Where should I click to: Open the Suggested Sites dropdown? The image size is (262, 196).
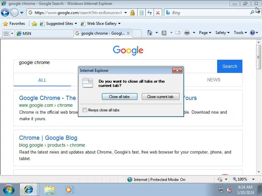coord(58,24)
